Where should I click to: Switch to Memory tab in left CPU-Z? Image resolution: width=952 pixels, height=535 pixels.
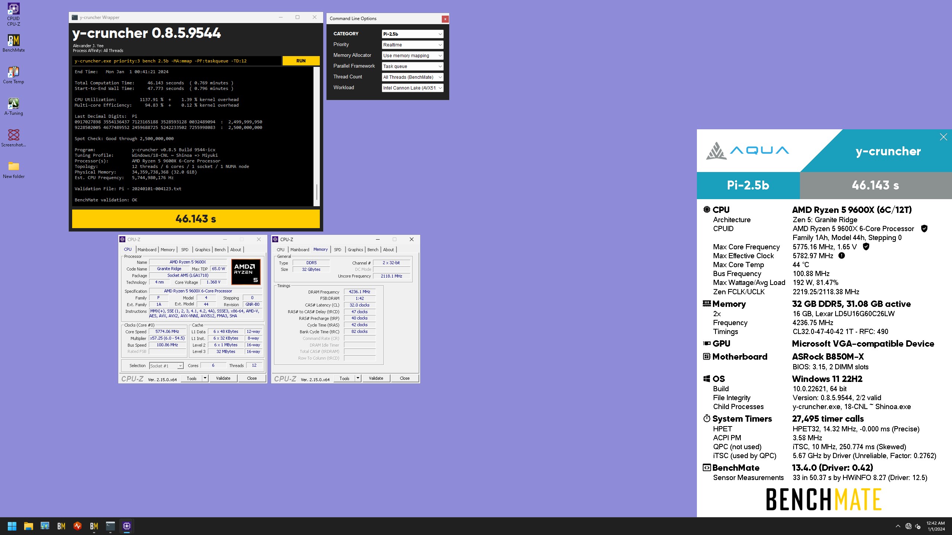click(168, 250)
